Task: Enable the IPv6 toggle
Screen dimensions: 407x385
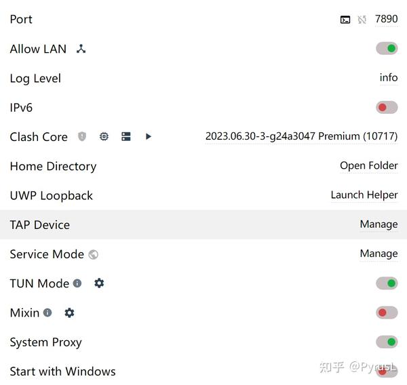Action: click(387, 107)
